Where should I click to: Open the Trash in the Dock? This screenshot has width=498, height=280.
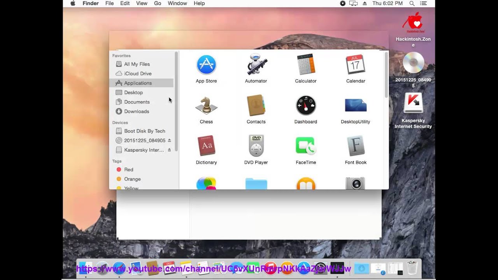click(412, 268)
